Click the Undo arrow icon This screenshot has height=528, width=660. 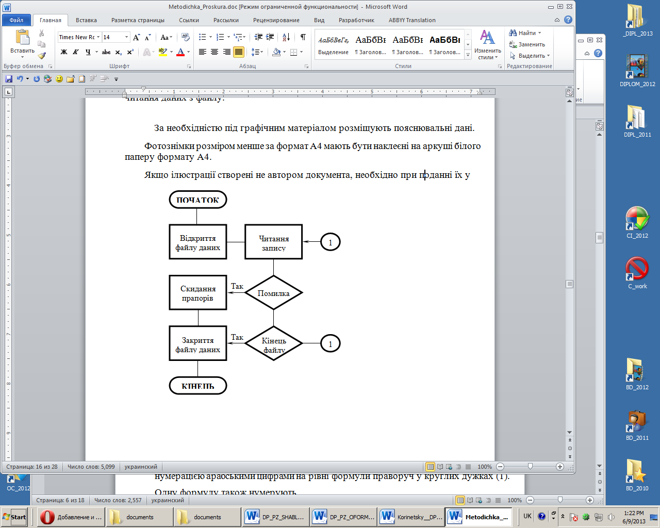click(x=20, y=79)
